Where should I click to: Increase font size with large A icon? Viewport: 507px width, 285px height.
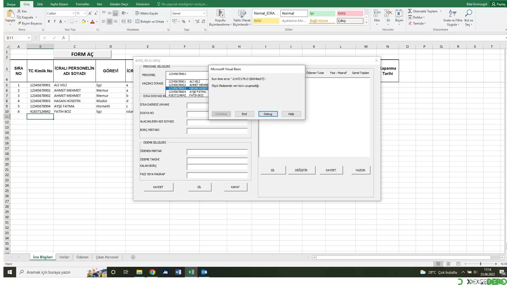90,13
